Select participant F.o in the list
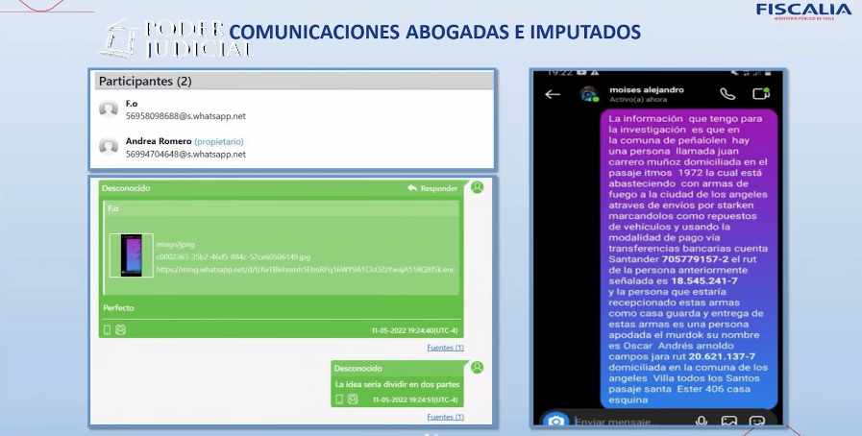The height and width of the screenshot is (436, 862). coord(132,104)
